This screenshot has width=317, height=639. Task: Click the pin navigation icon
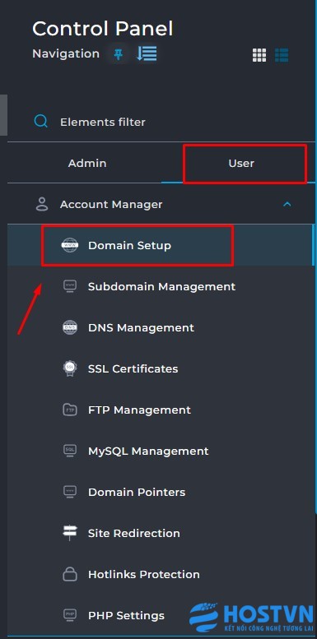[x=119, y=54]
